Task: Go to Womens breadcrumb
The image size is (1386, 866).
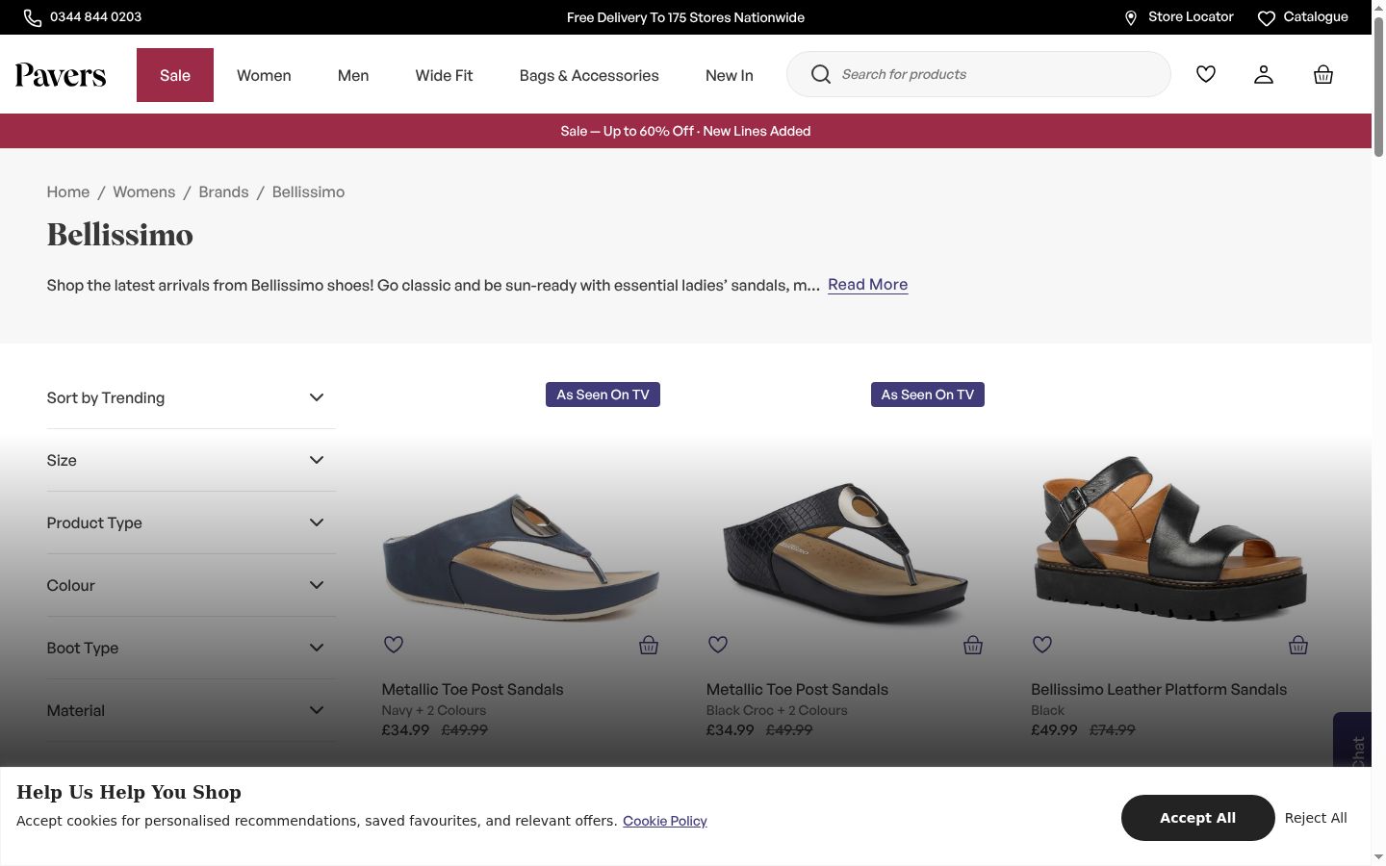Action: [144, 192]
